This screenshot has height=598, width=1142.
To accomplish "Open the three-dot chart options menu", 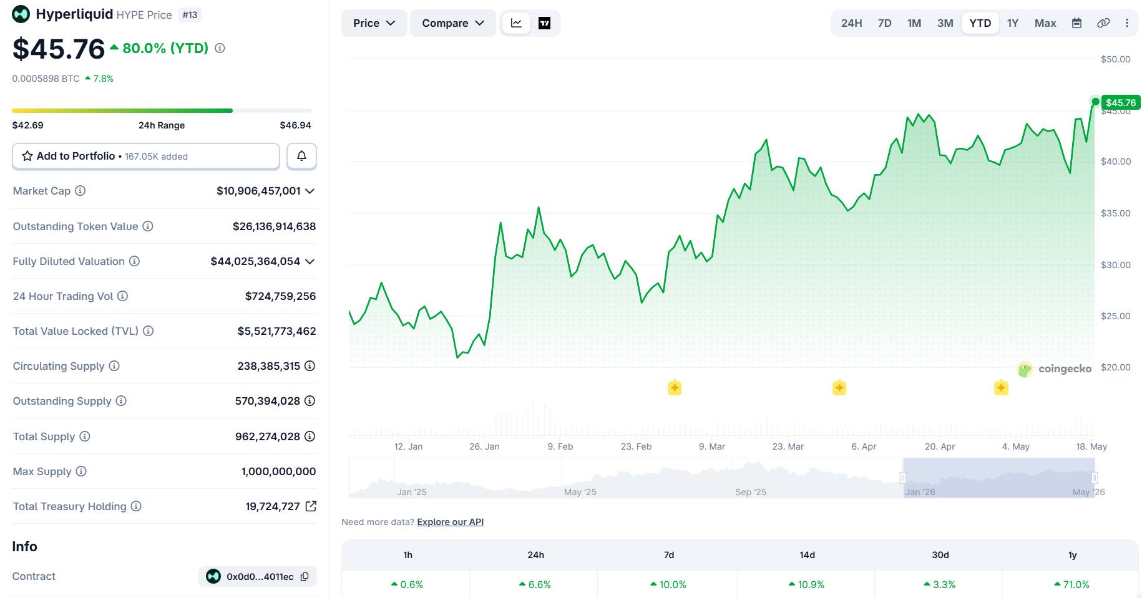I will coord(1127,23).
